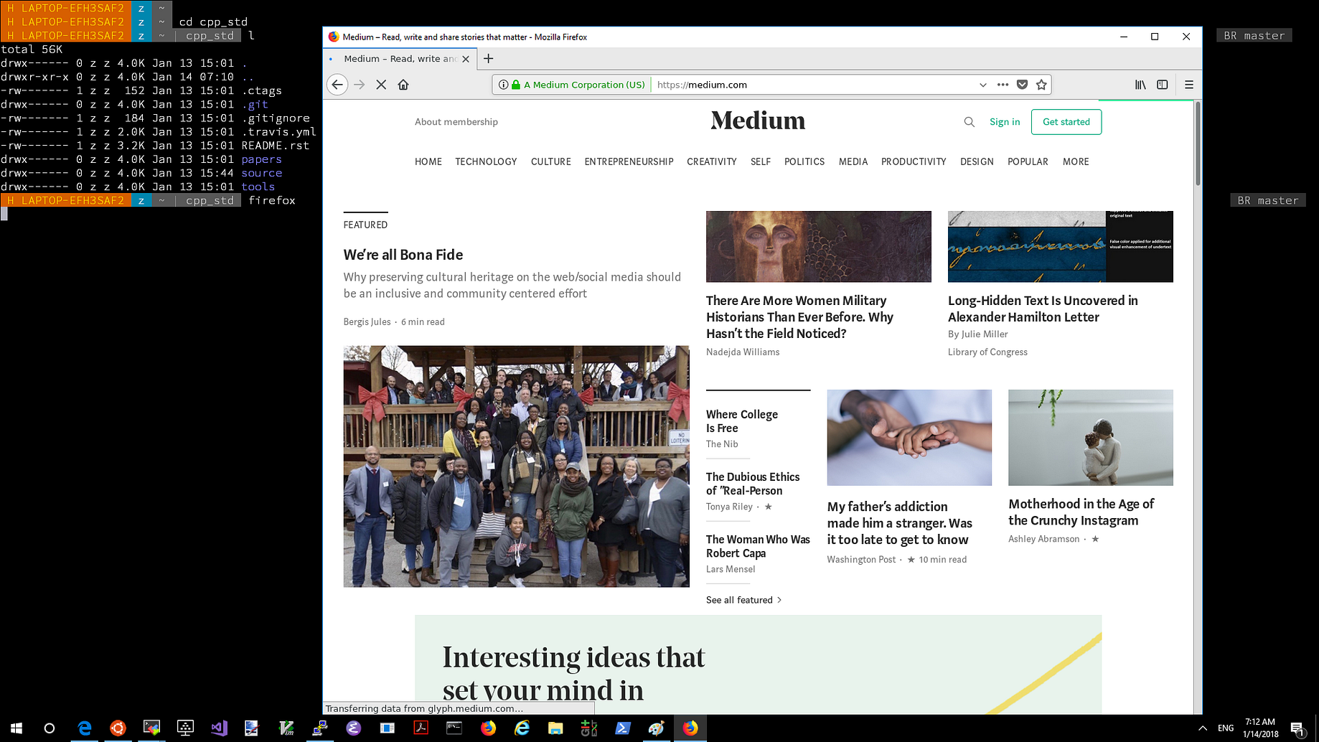1319x742 pixels.
Task: Read Where College Is Free
Action: pos(742,421)
